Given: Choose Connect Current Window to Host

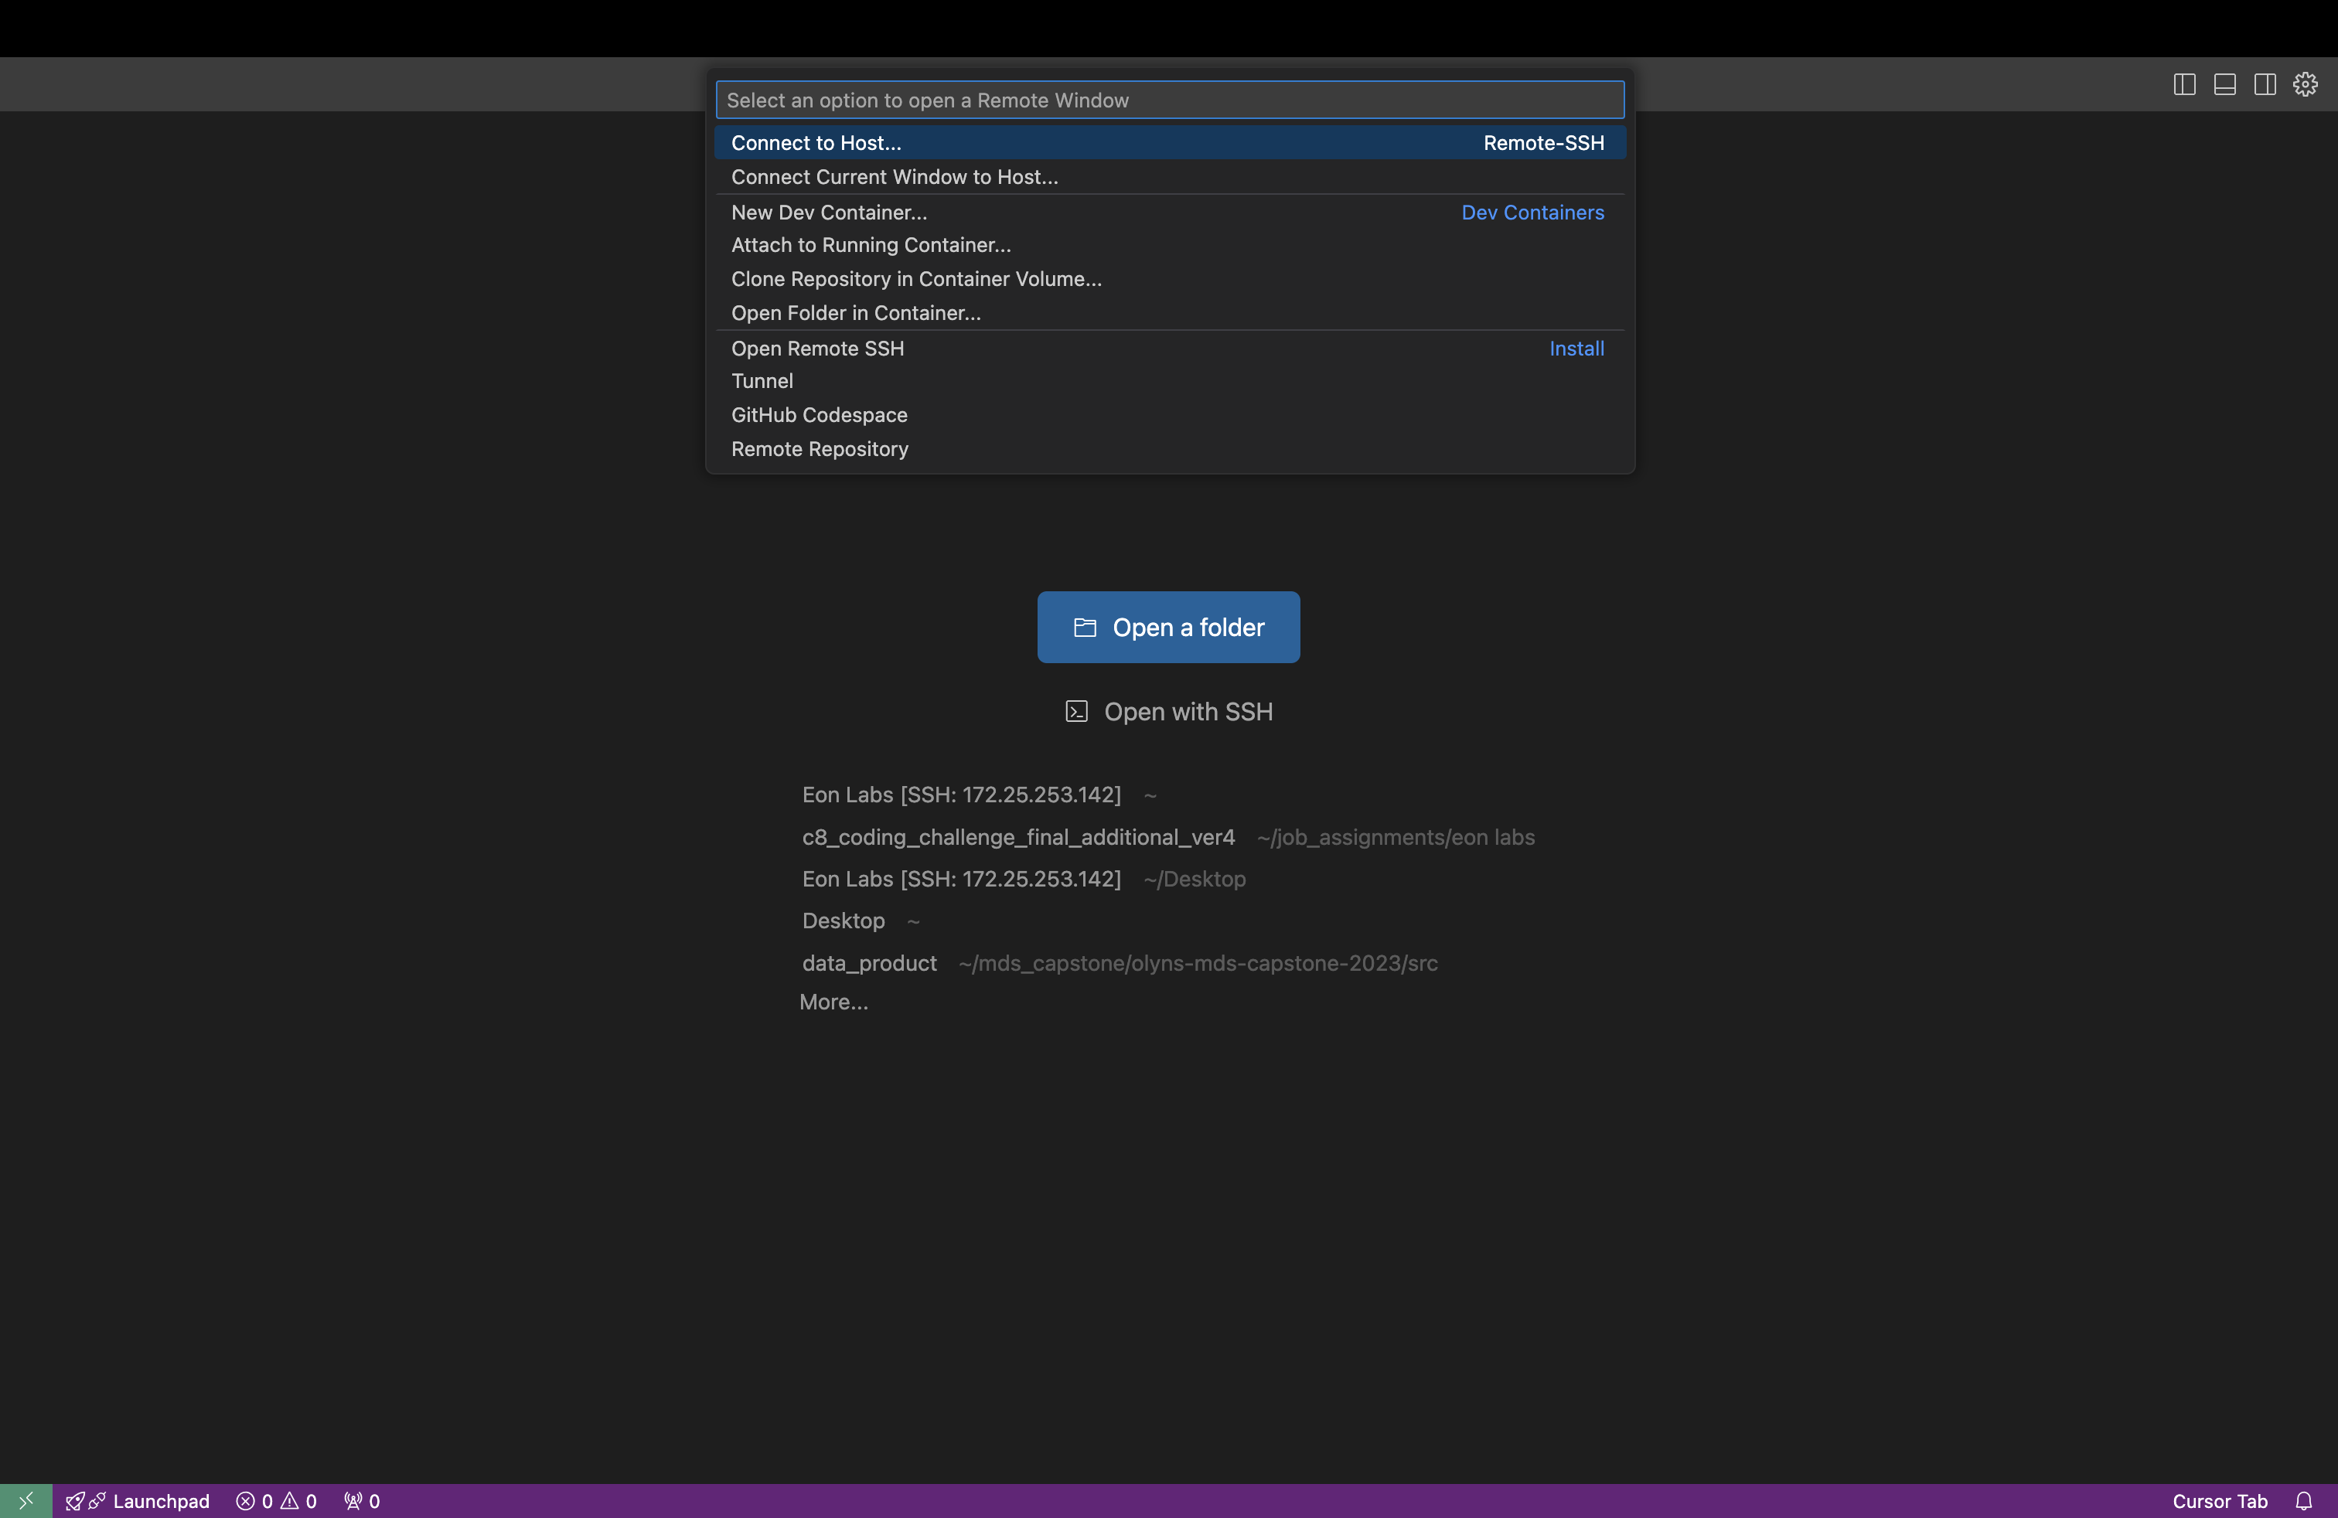Looking at the screenshot, I should click(894, 177).
